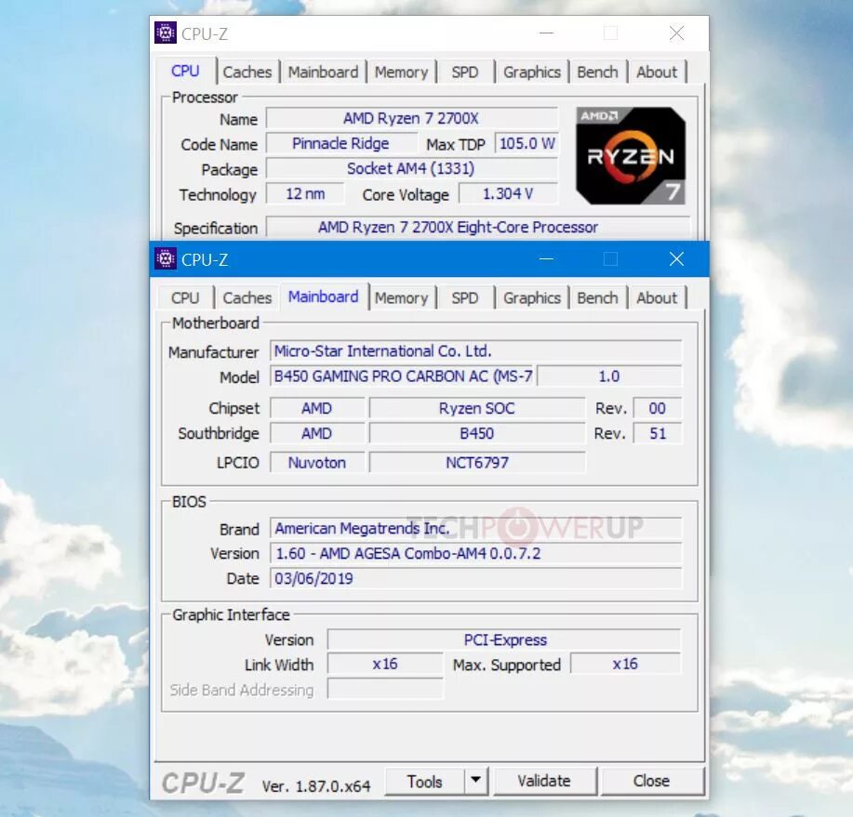Screen dimensions: 853x817
Task: Click the '1.304 V' core voltage value
Action: click(x=508, y=193)
